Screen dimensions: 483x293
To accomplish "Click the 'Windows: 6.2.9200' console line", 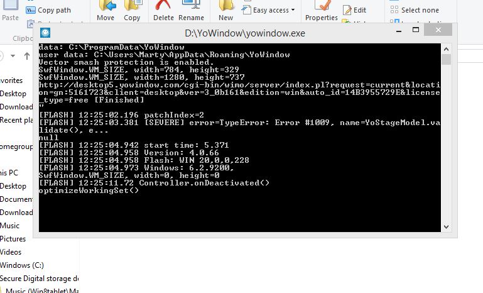I will (x=136, y=168).
